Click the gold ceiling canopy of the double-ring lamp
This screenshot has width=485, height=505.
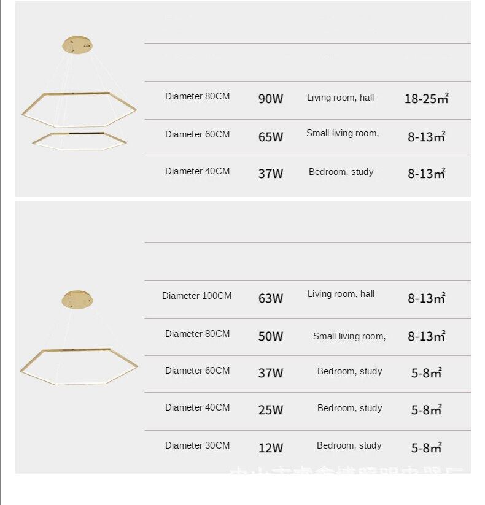pyautogui.click(x=78, y=45)
